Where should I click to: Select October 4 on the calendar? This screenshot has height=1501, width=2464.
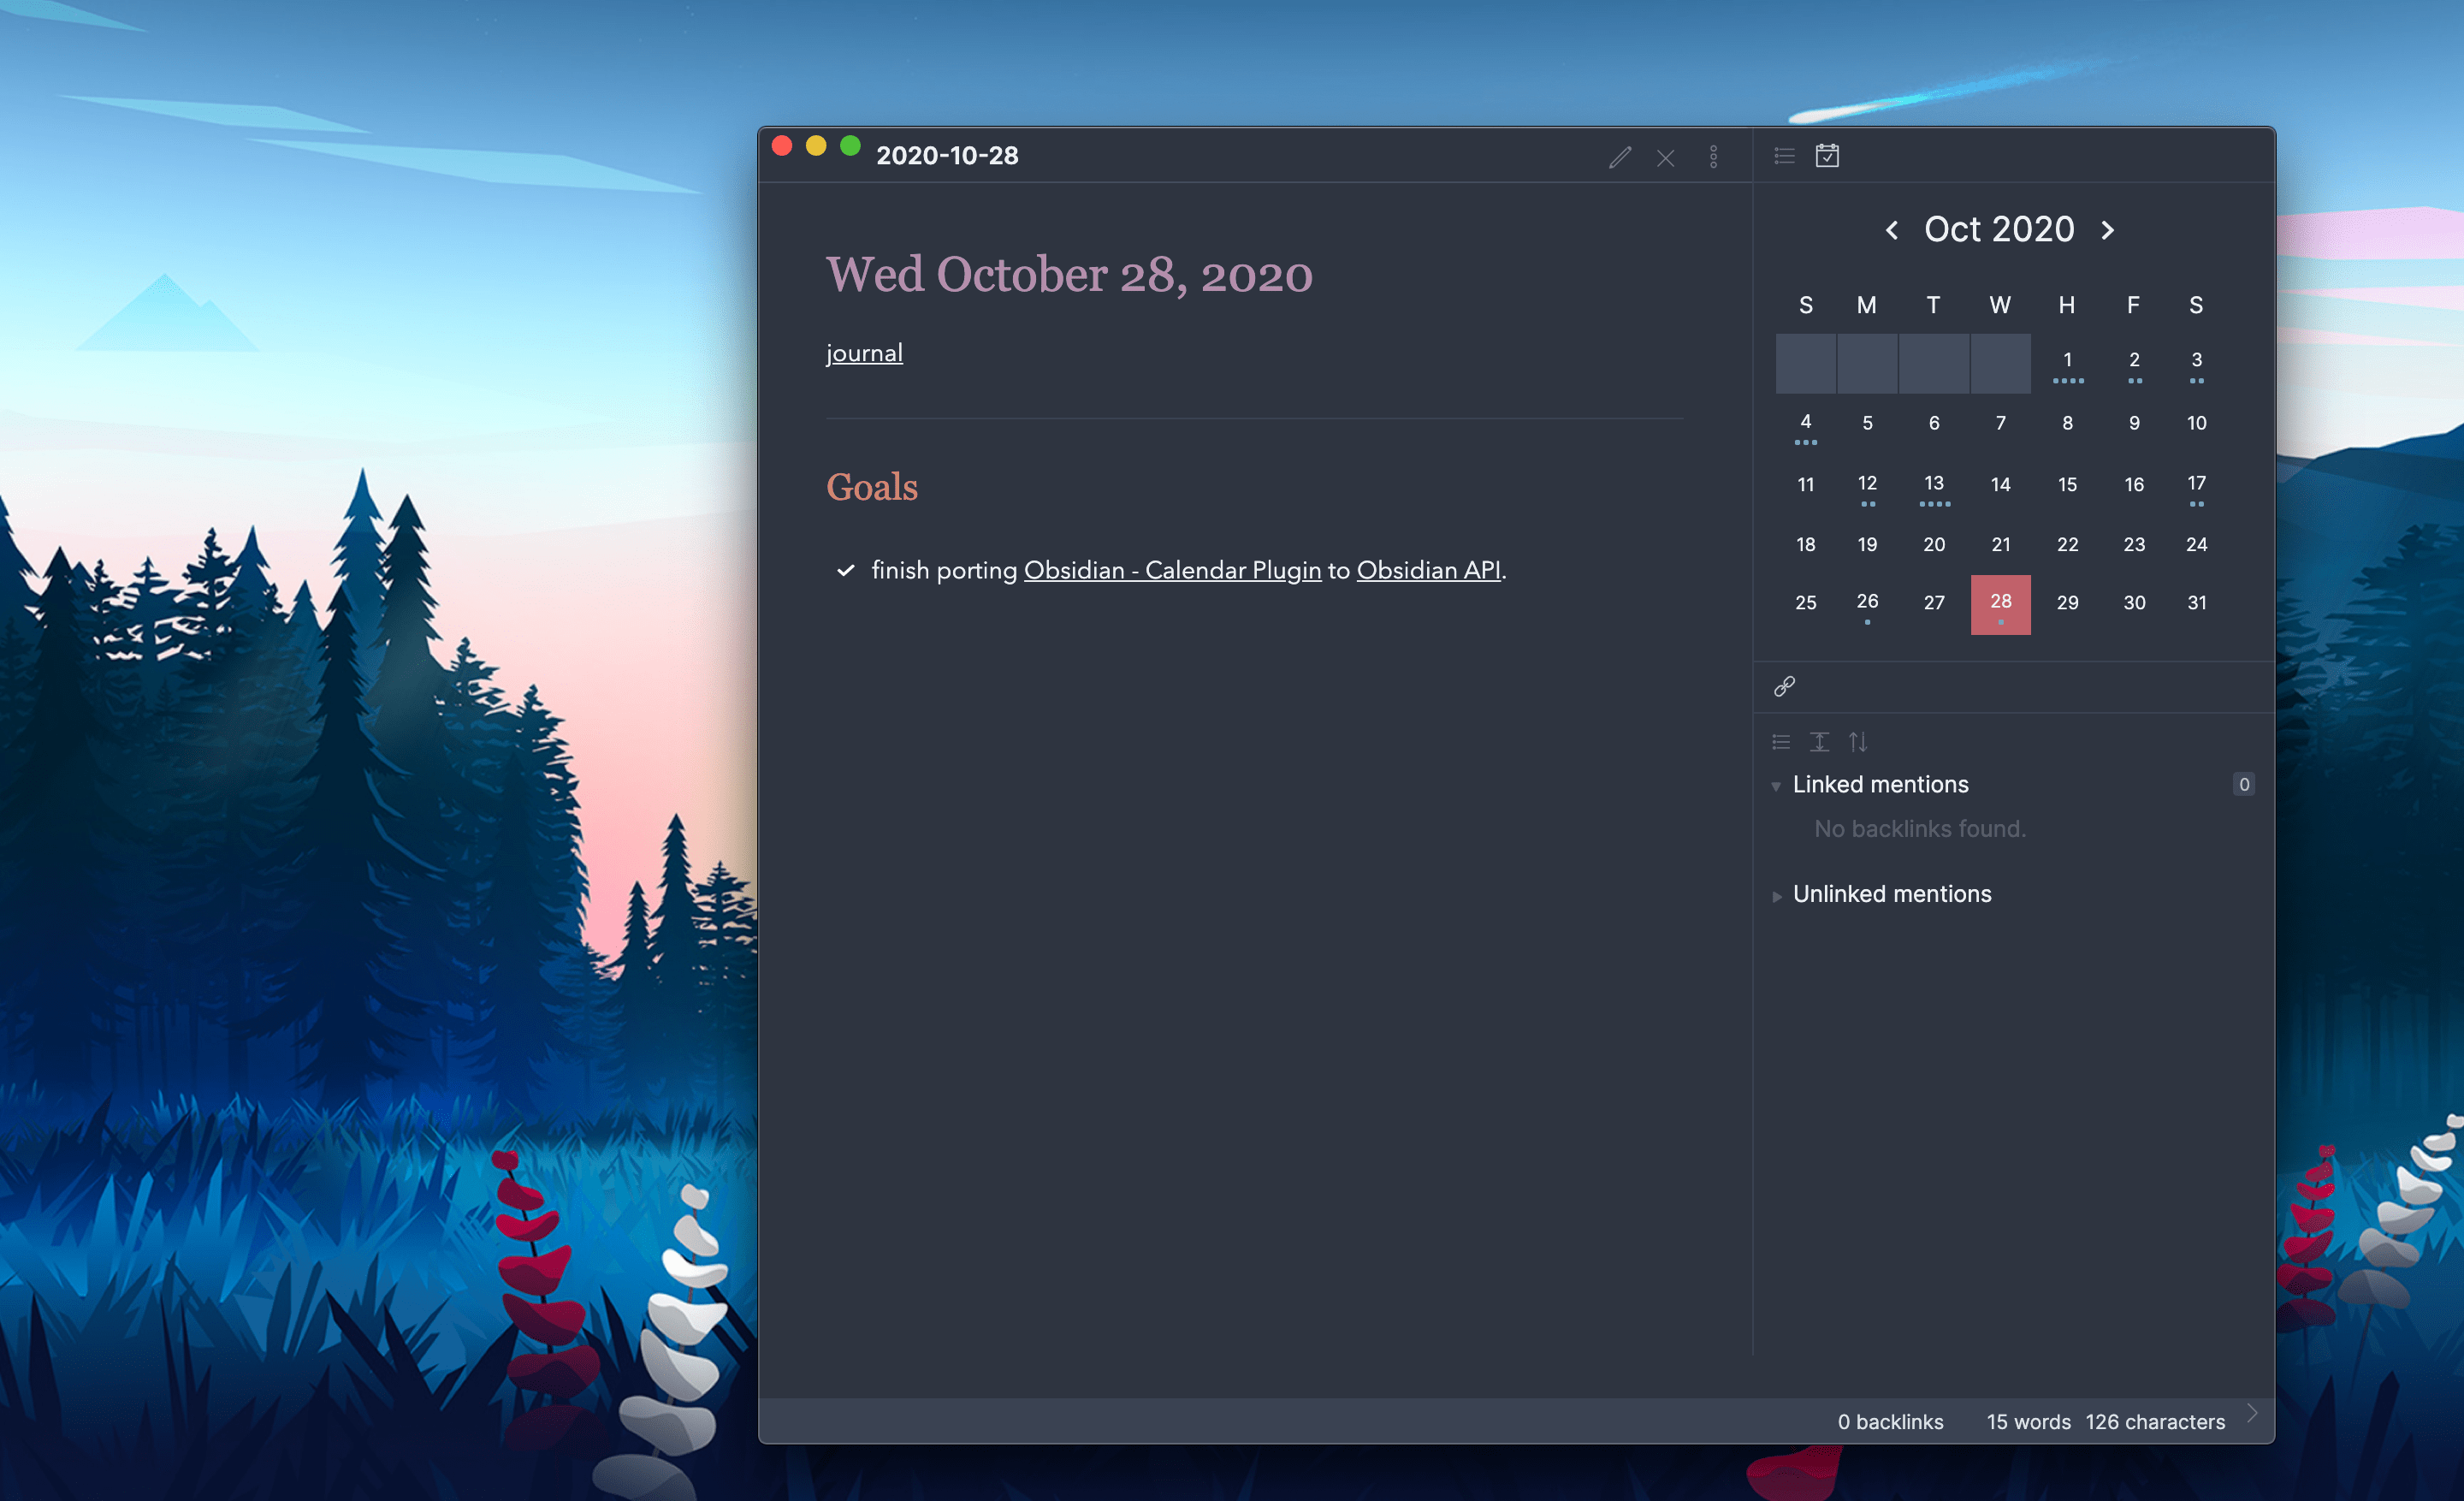(1804, 423)
